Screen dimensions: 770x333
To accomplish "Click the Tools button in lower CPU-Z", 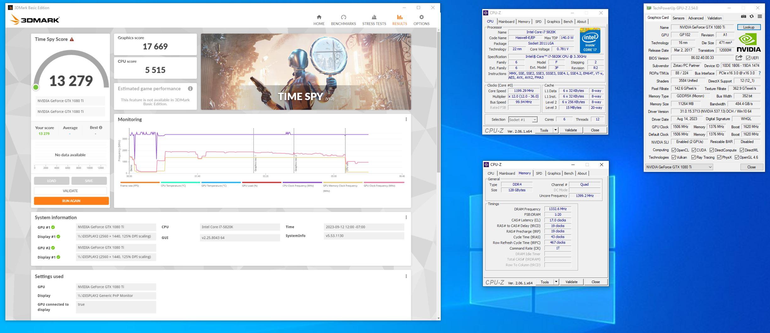I will click(x=544, y=282).
